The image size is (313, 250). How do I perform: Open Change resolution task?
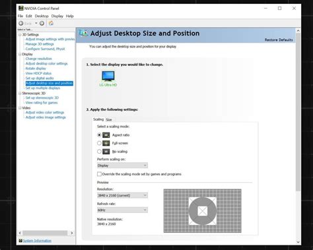point(39,59)
